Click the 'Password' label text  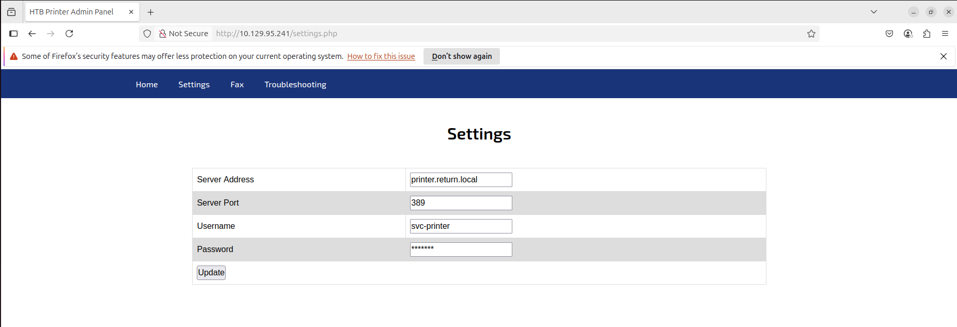(x=215, y=250)
